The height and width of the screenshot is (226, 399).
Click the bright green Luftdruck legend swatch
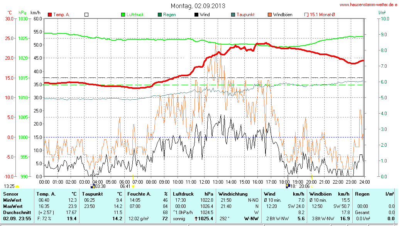[123, 15]
